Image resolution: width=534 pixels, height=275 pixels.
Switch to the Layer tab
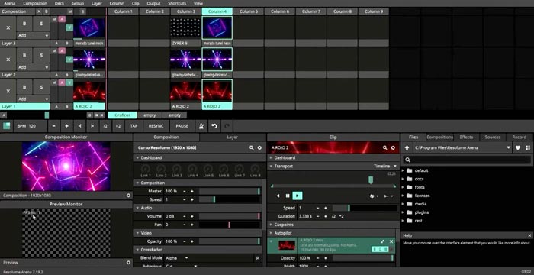point(232,137)
